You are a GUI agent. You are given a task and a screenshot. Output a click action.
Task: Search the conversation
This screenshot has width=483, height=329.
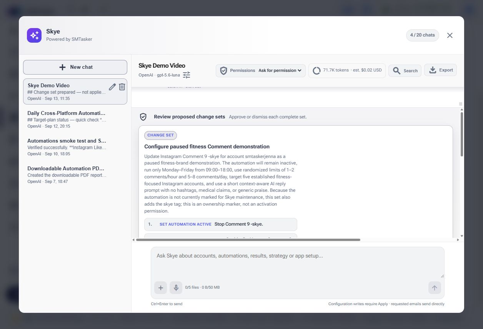tap(405, 71)
